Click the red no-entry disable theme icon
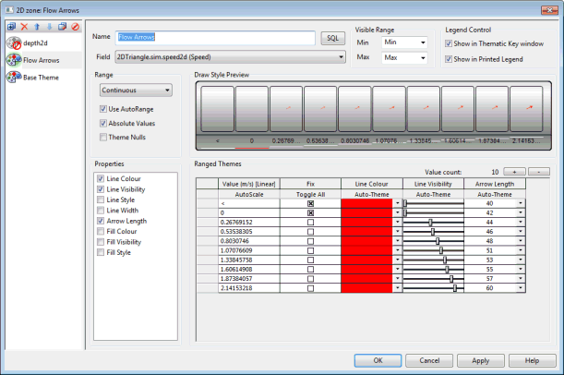The height and width of the screenshot is (375, 564). tap(75, 26)
